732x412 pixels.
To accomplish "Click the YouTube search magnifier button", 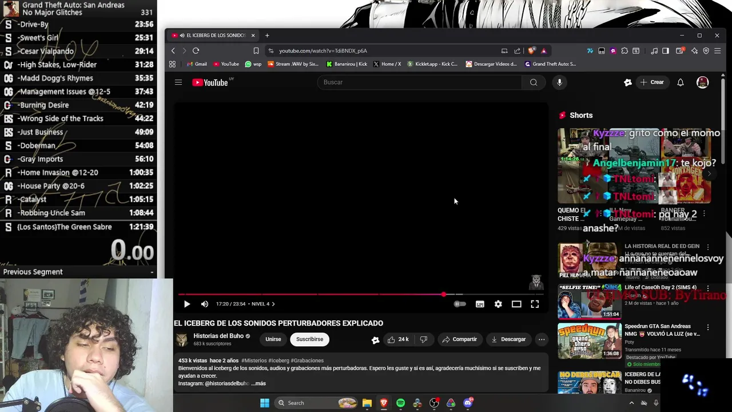I will pyautogui.click(x=534, y=82).
